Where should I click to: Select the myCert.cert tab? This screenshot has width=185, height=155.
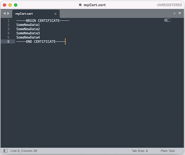click(x=36, y=14)
